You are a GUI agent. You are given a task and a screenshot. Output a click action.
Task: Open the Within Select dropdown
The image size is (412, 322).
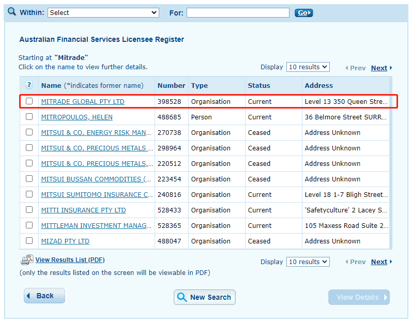click(x=103, y=12)
